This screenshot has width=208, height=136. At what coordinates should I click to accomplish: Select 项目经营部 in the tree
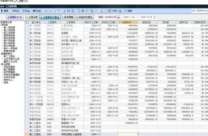pyautogui.click(x=9, y=67)
